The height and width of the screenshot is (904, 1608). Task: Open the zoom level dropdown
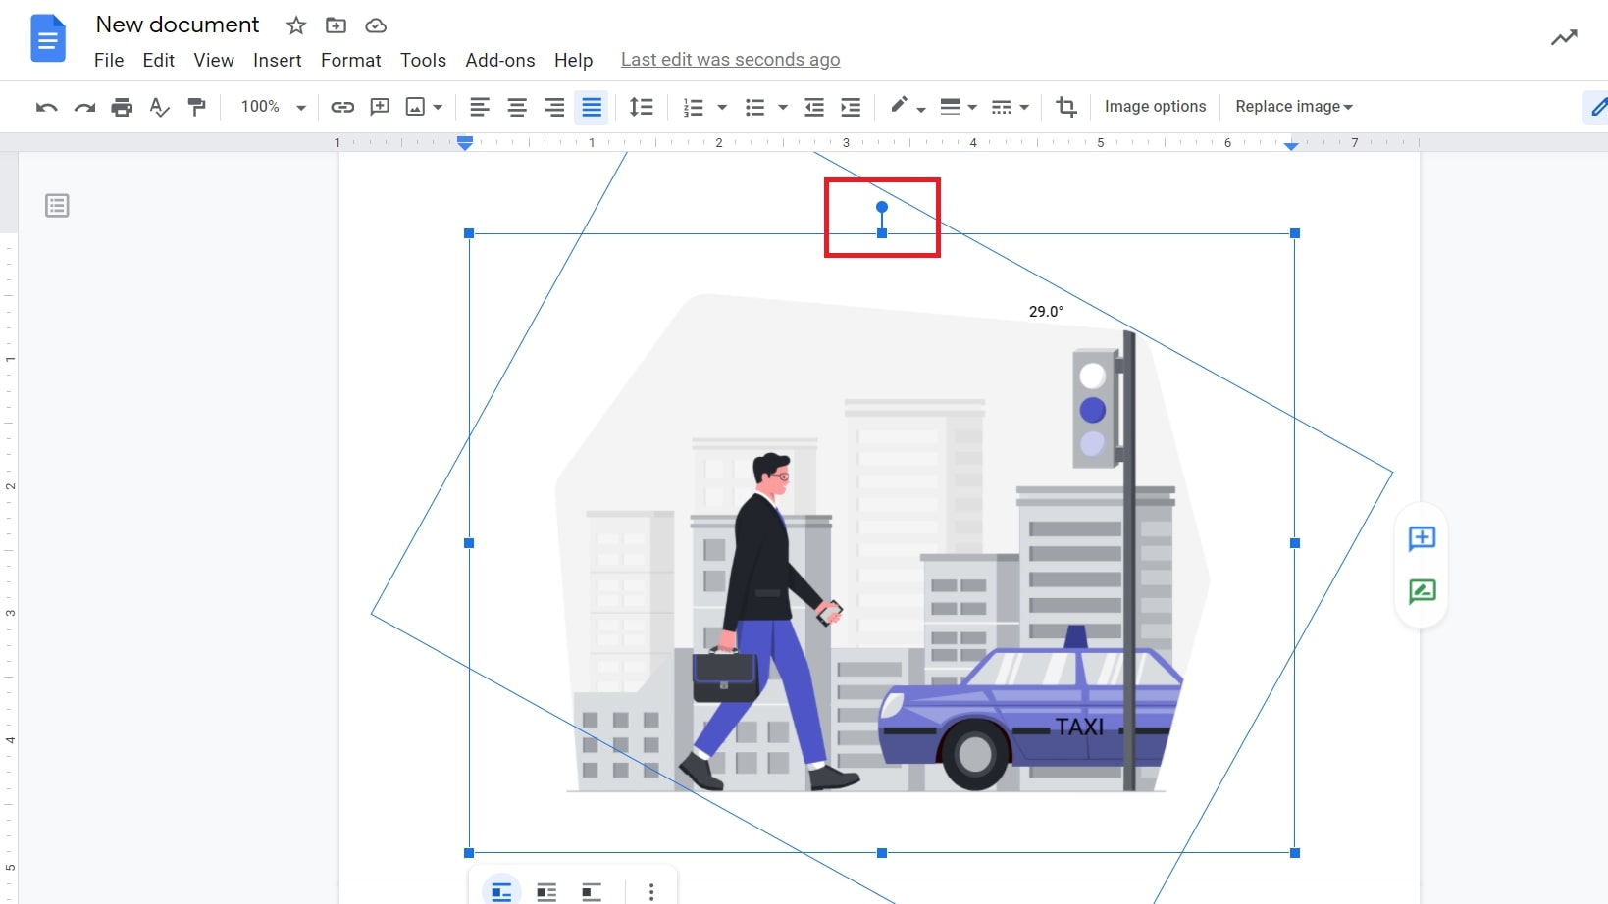(x=272, y=107)
